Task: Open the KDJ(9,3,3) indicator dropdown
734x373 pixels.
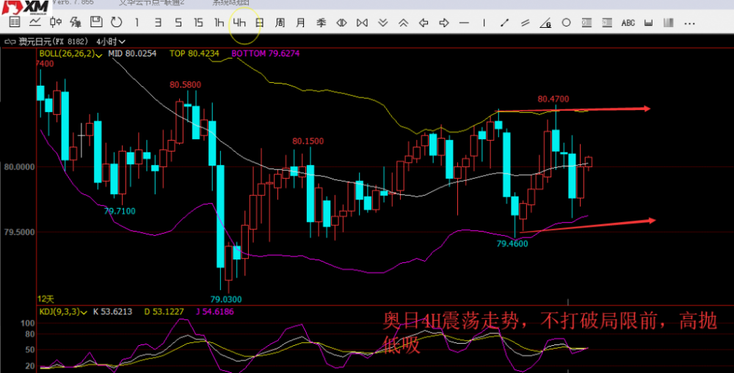Action: pyautogui.click(x=63, y=311)
